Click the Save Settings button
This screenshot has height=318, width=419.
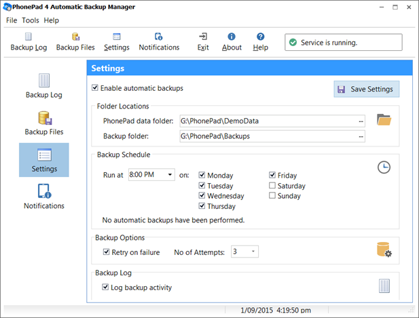pos(366,89)
